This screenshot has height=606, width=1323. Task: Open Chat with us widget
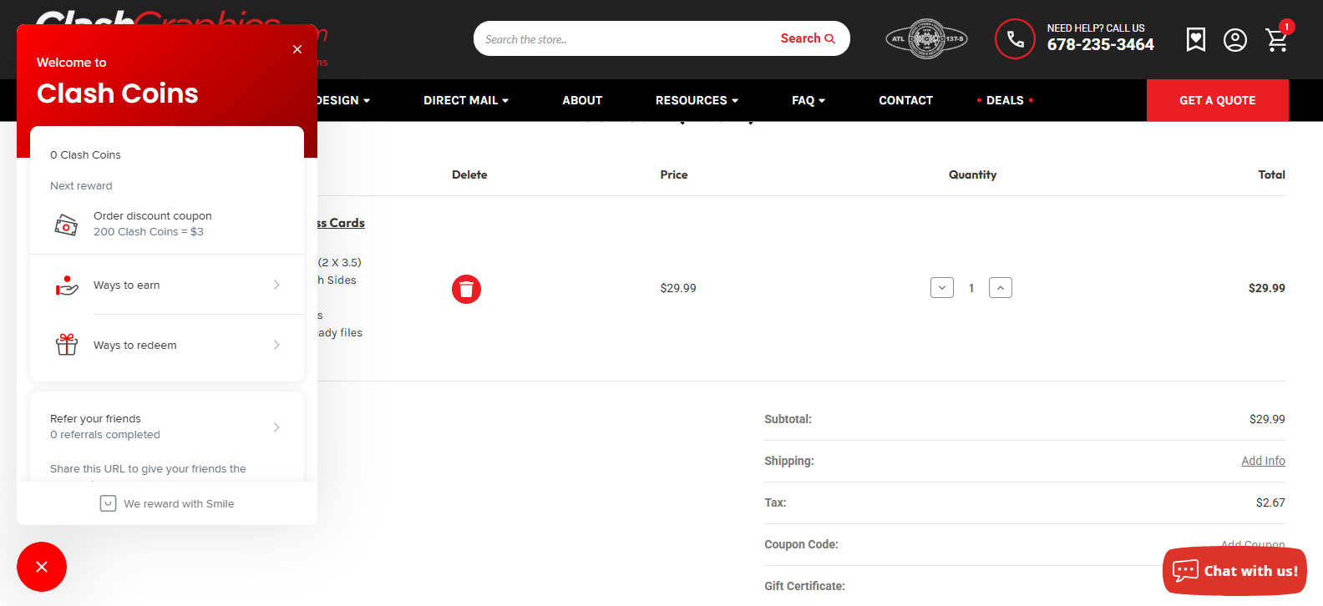(1234, 571)
